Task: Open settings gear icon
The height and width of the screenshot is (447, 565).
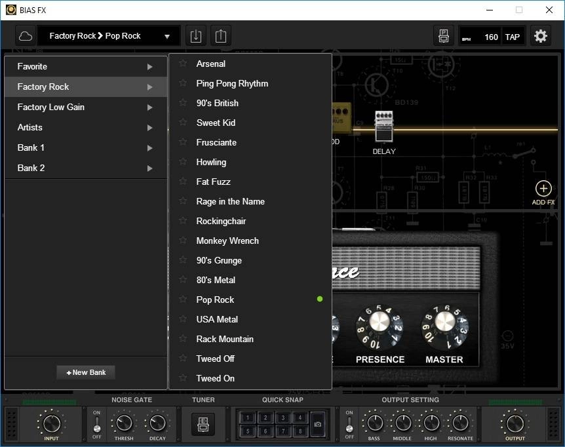Action: pos(541,36)
